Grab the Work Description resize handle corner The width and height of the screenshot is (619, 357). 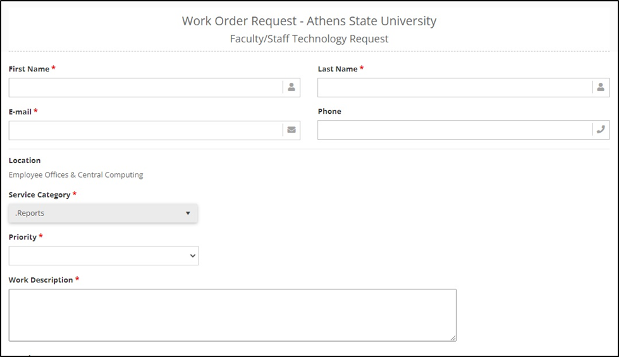click(453, 337)
